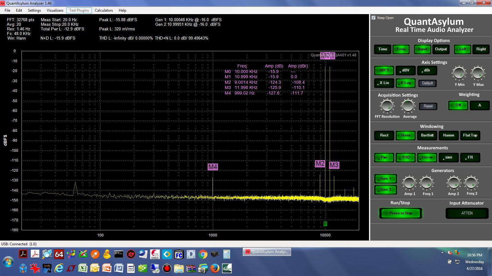Select dBr axis units
Image resolution: width=492 pixels, height=276 pixels.
tap(427, 71)
